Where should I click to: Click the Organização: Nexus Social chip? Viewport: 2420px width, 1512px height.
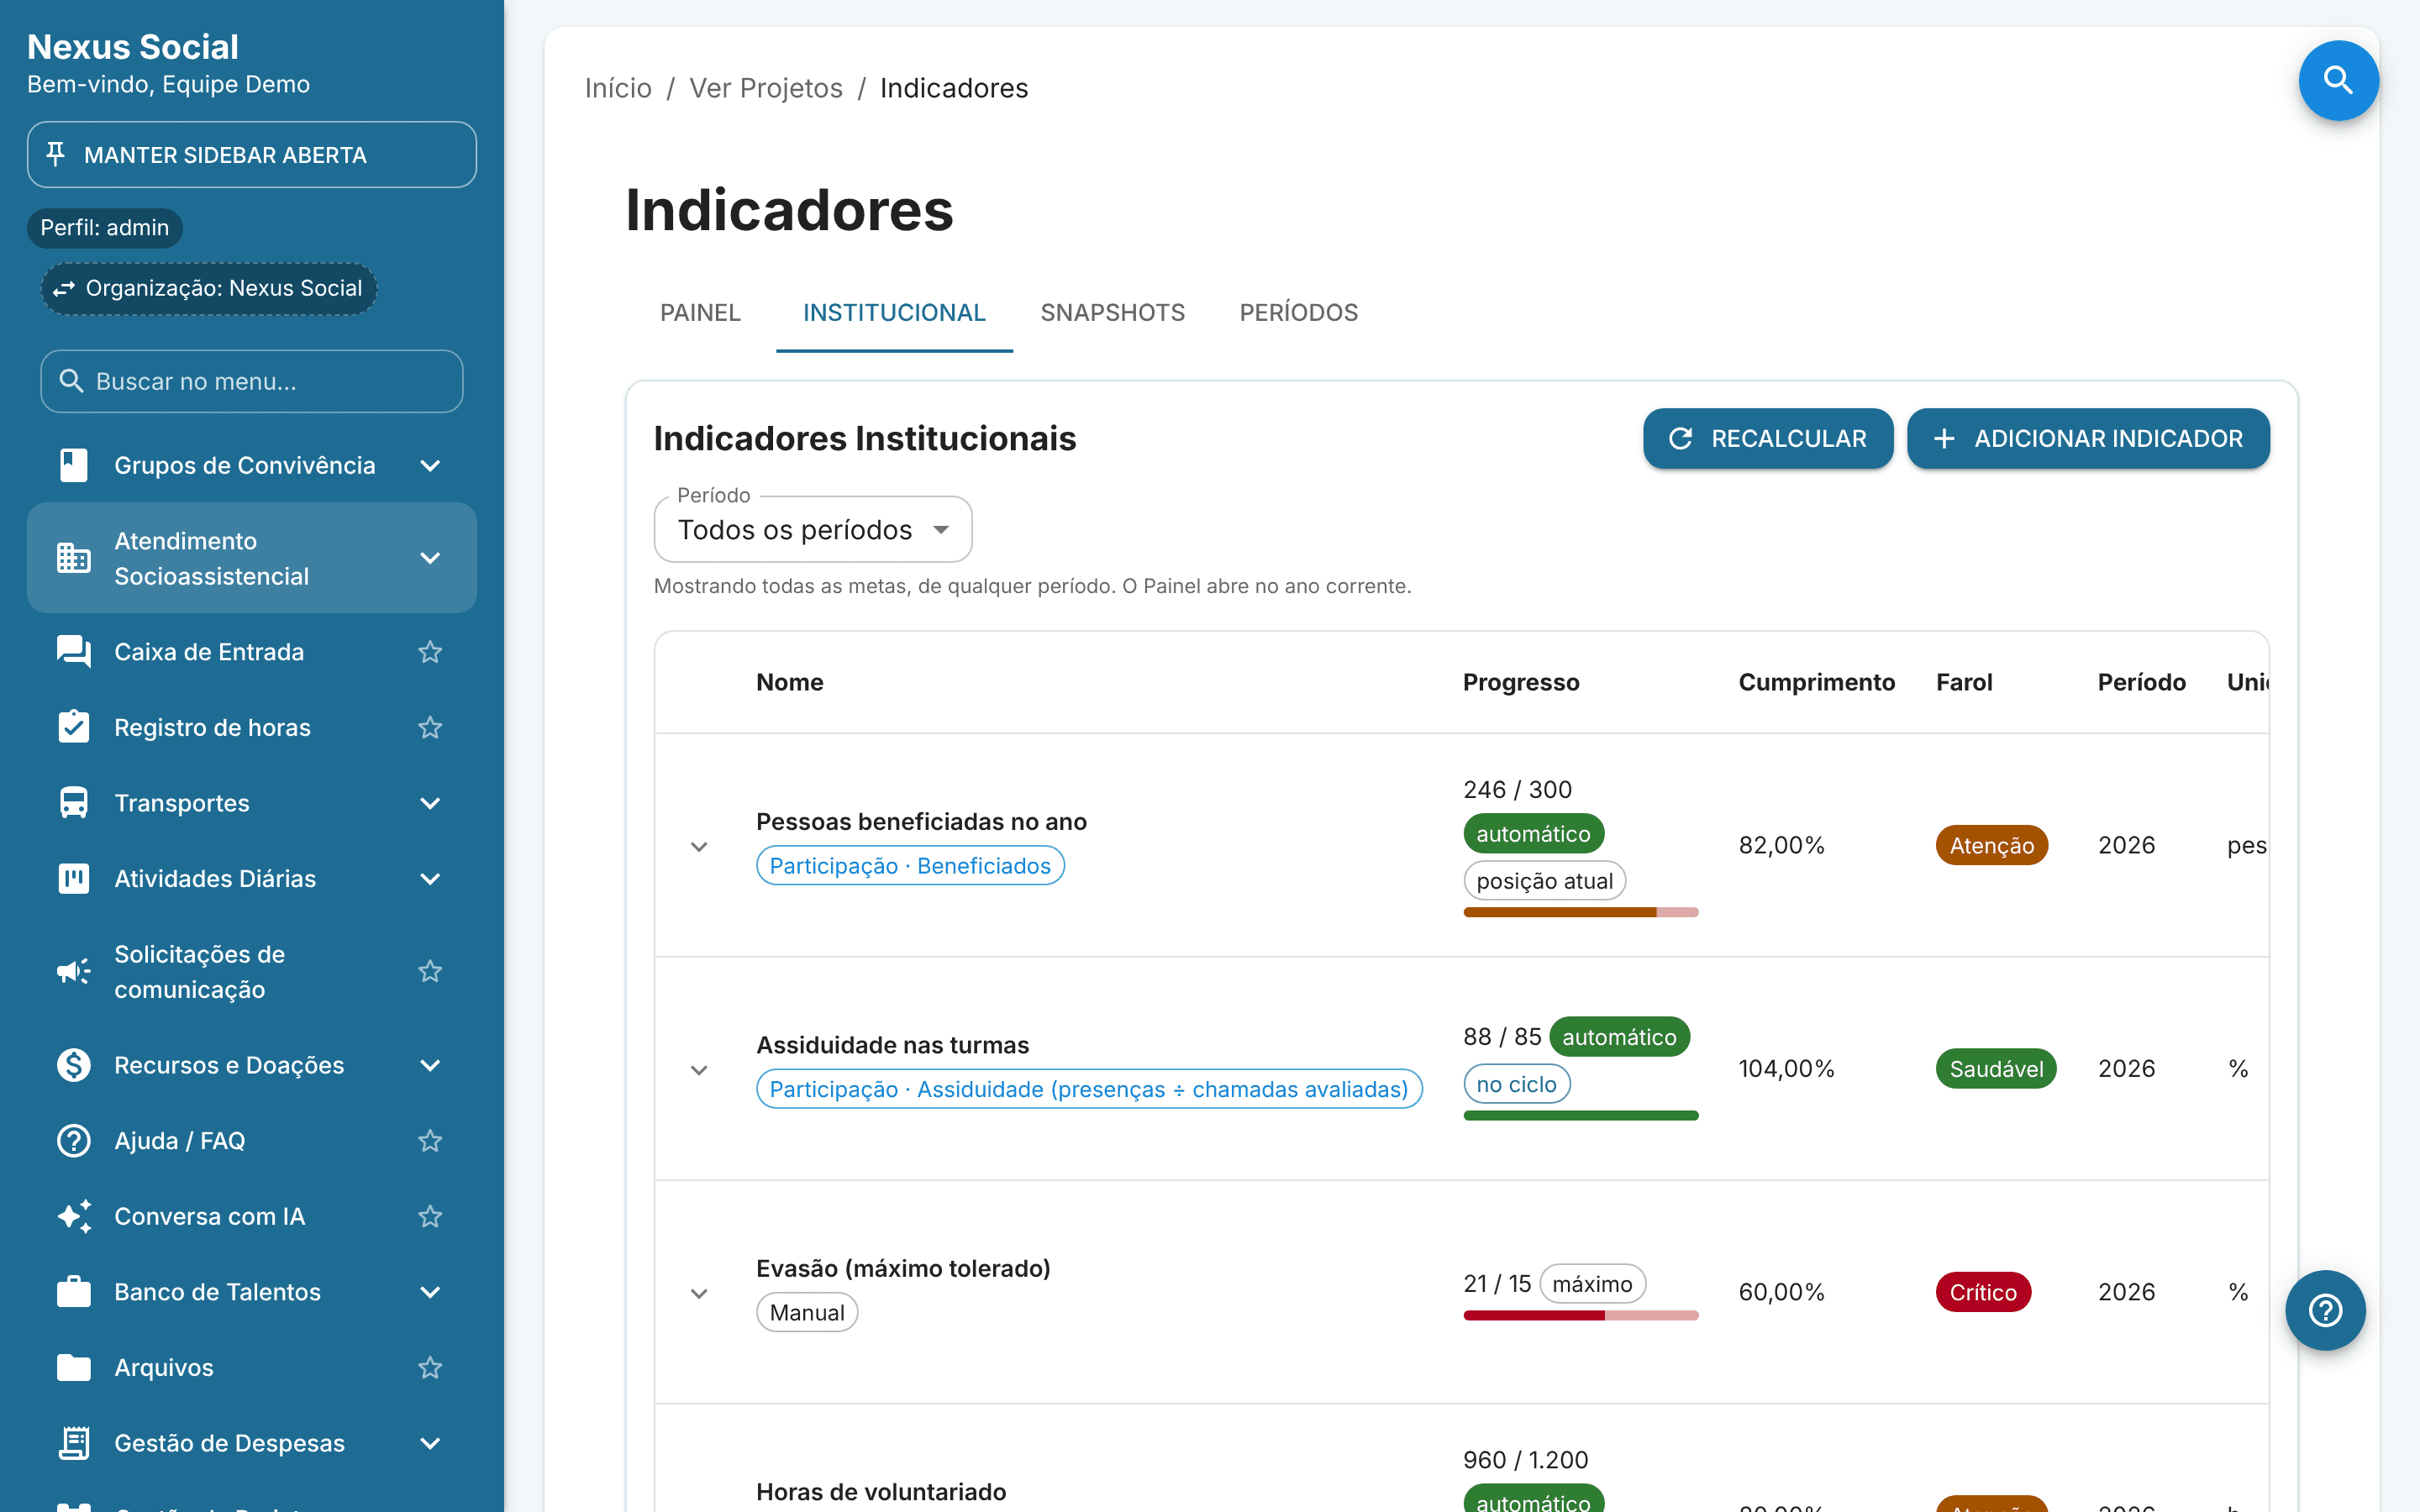point(208,288)
